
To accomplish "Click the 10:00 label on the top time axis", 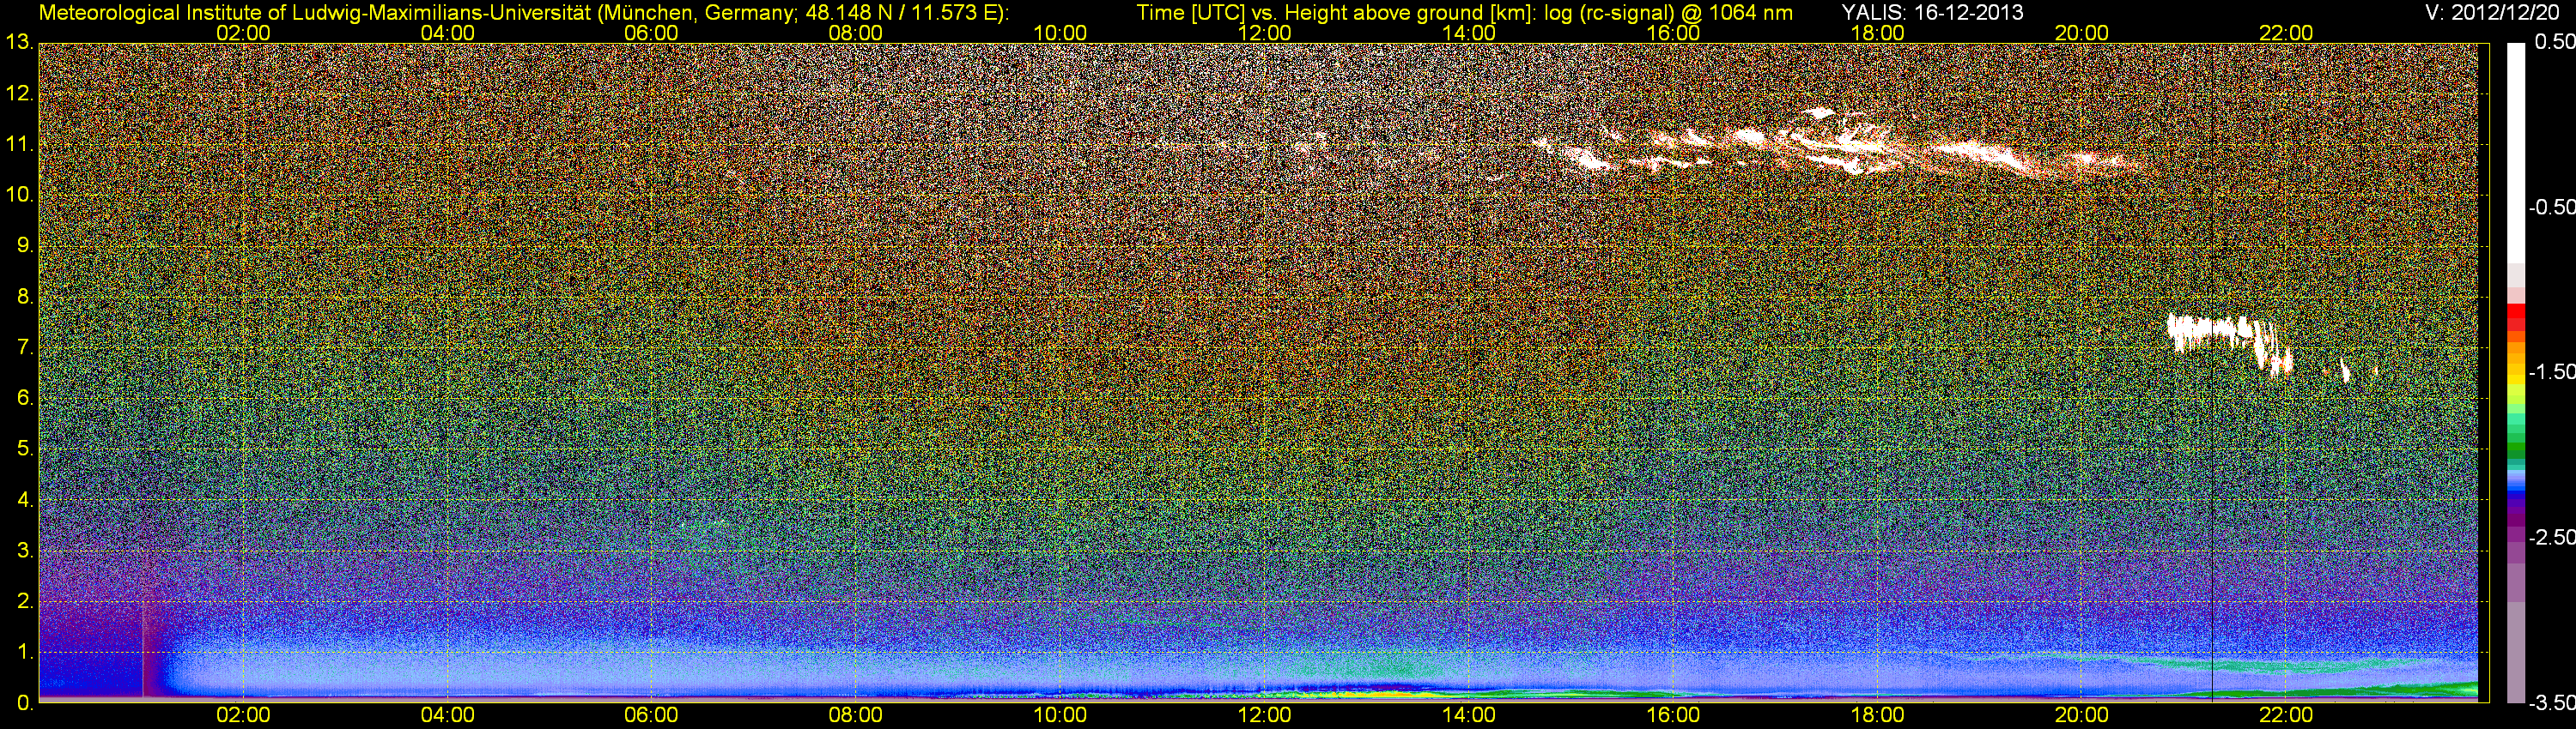I will [1060, 33].
